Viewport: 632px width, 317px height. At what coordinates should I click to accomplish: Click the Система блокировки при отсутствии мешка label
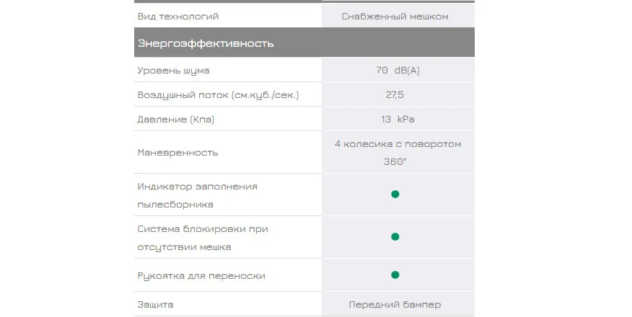coord(203,238)
